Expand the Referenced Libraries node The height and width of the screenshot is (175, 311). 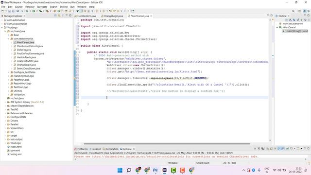pos(5,113)
